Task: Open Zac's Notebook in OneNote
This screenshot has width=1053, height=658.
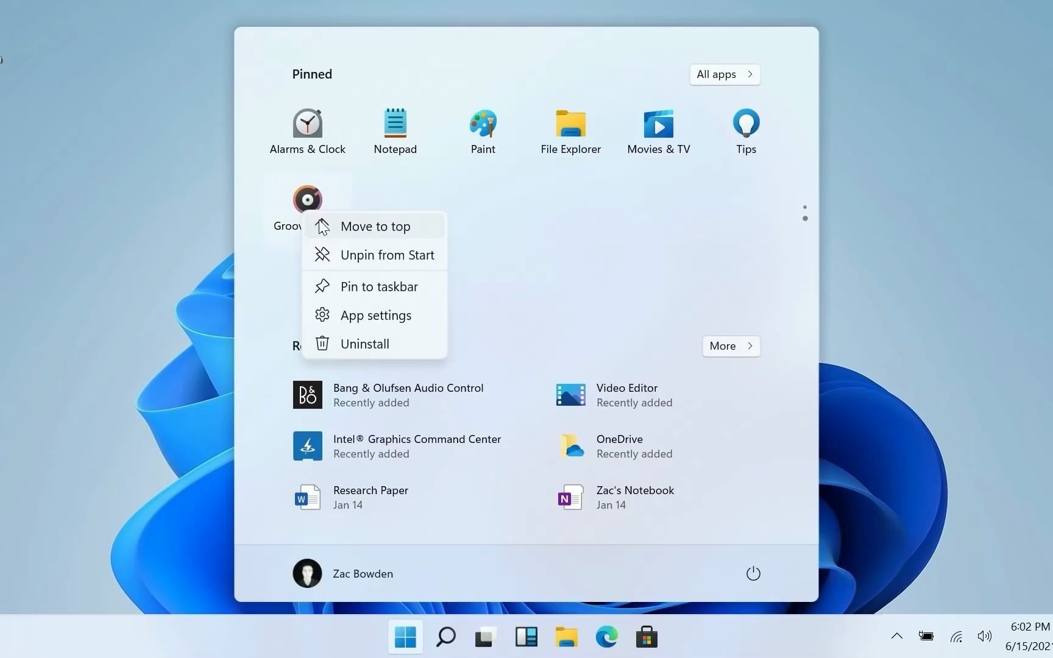Action: point(615,497)
